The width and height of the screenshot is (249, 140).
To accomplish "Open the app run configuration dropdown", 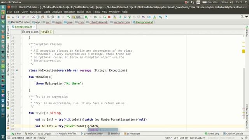I will 78,17.
